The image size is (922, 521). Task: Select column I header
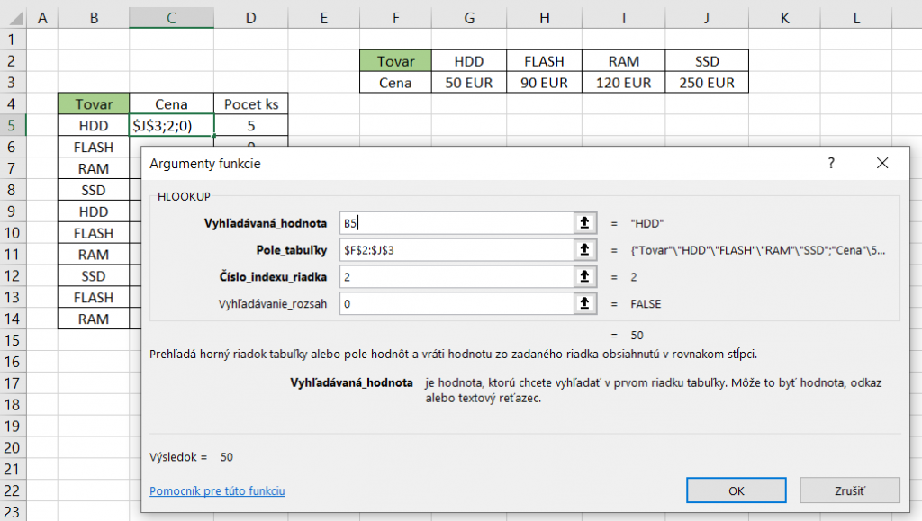(623, 18)
